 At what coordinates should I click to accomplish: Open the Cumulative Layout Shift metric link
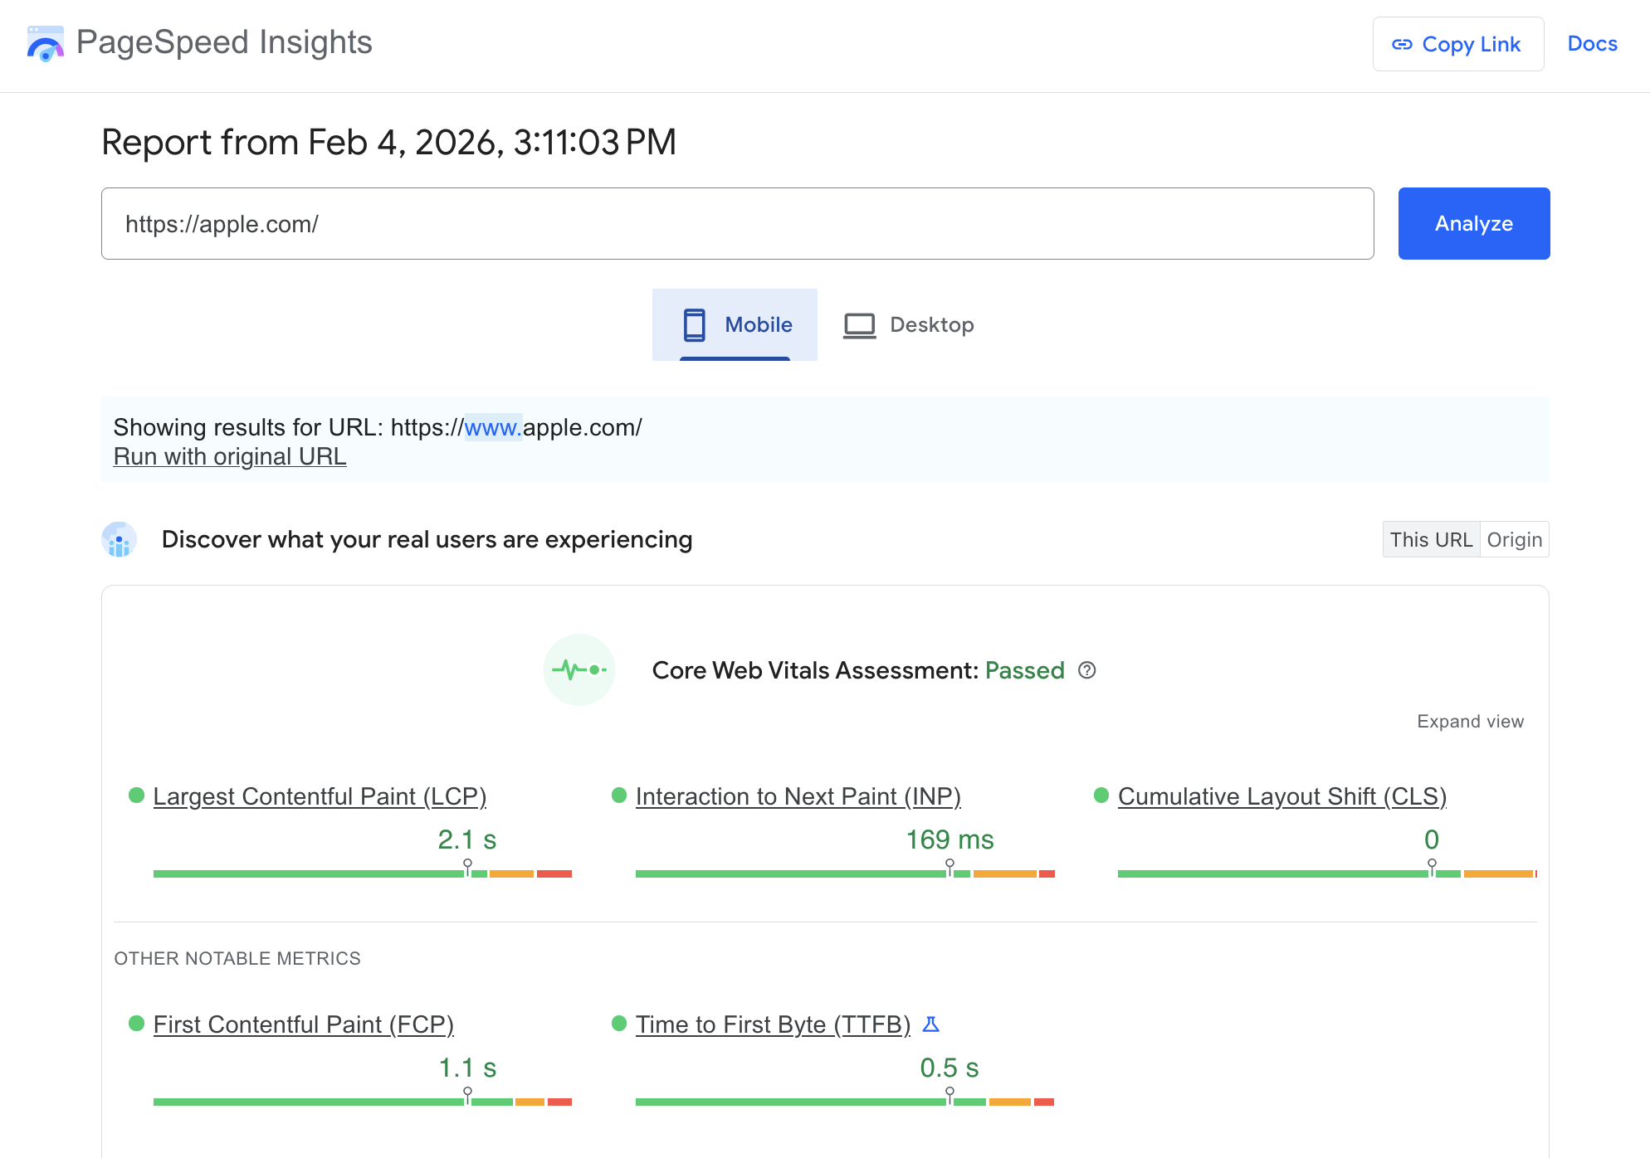pos(1282,796)
